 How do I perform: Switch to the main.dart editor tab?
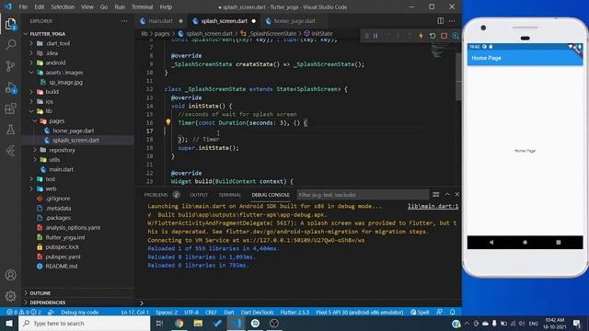pyautogui.click(x=161, y=21)
